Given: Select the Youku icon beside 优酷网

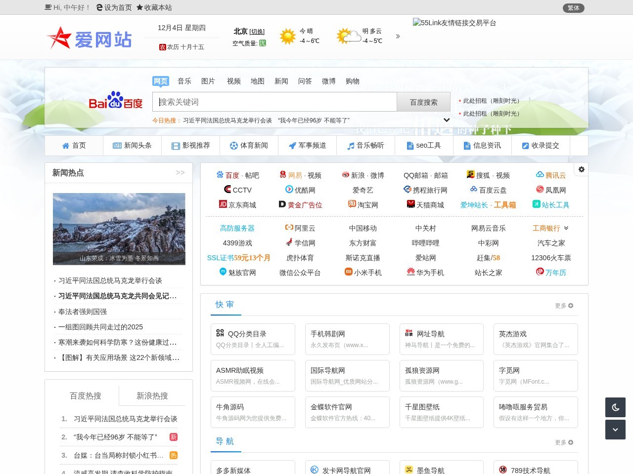Looking at the screenshot, I should tap(288, 190).
